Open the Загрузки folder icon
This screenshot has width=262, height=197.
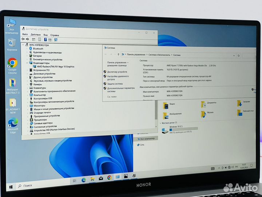click(239, 103)
